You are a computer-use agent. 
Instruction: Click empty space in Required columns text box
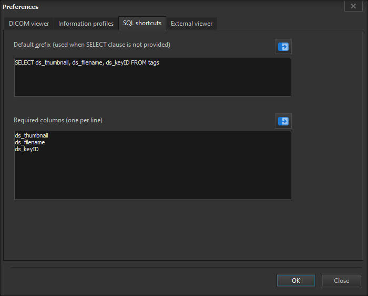click(152, 173)
